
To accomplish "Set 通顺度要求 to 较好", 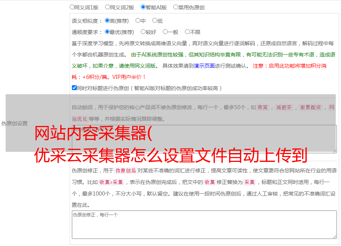I will pyautogui.click(x=143, y=32).
